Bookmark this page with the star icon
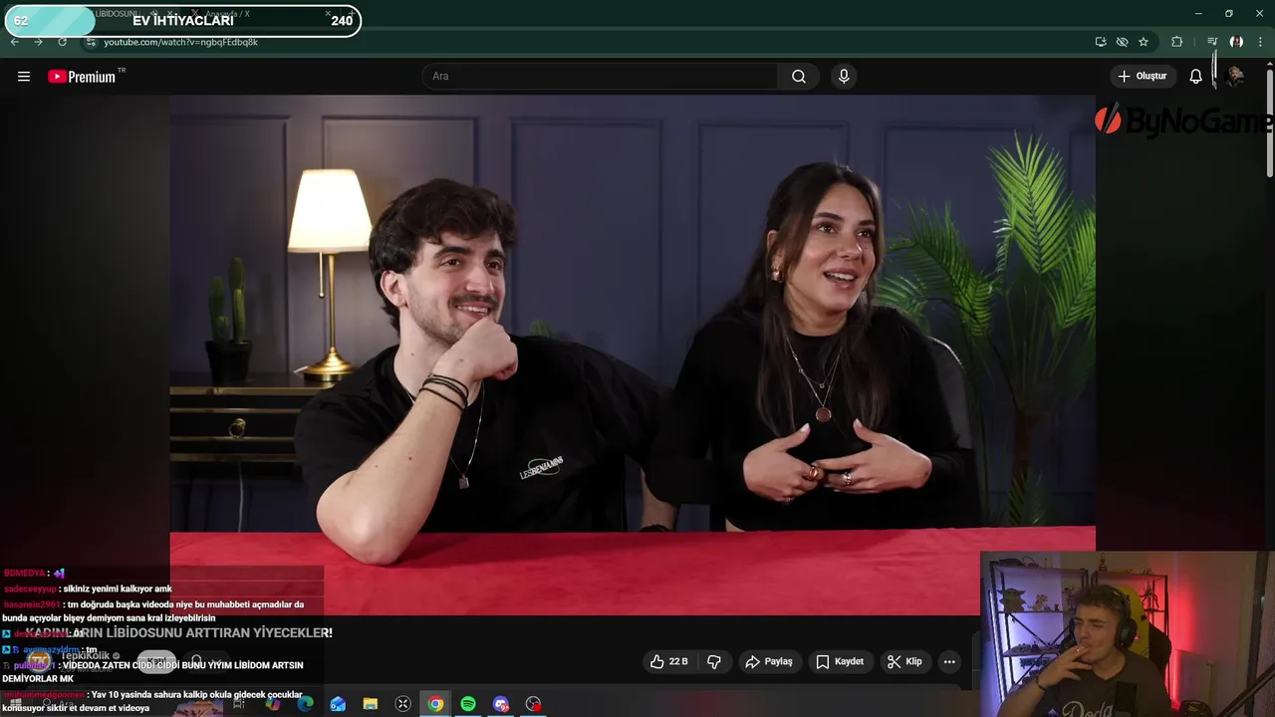This screenshot has height=717, width=1275. pos(1144,42)
